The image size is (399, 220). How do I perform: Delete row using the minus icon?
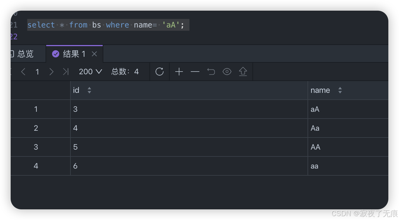click(x=195, y=72)
